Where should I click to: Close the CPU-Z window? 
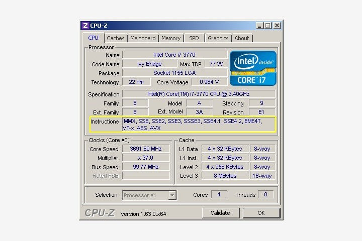277,26
